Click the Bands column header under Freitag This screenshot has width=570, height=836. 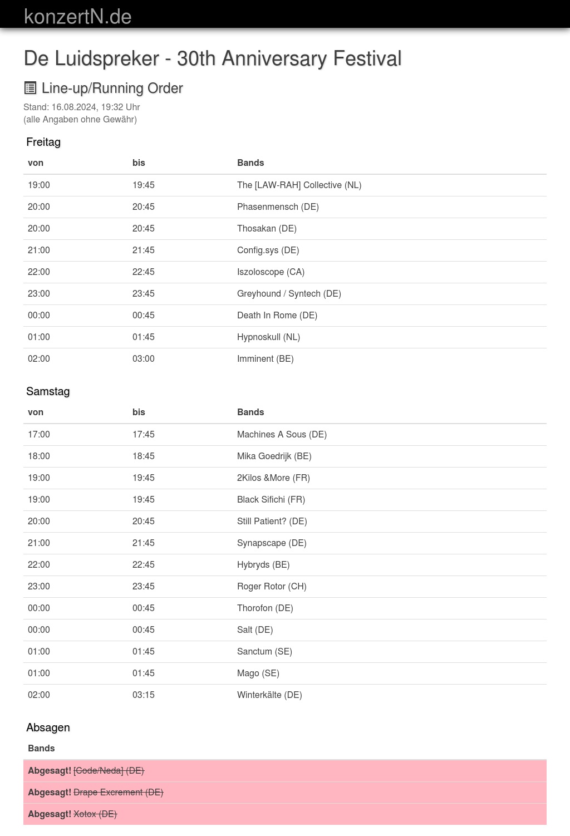pos(250,163)
